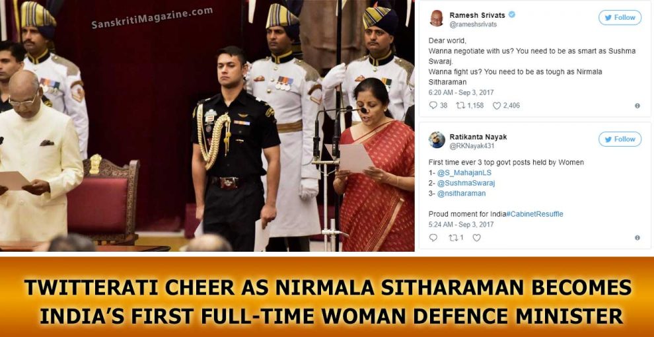Click the retweet icon showing 1,158

tap(460, 106)
